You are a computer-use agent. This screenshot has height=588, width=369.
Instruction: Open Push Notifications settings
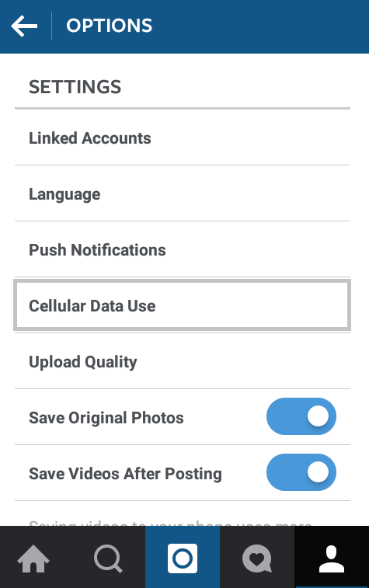pos(183,250)
